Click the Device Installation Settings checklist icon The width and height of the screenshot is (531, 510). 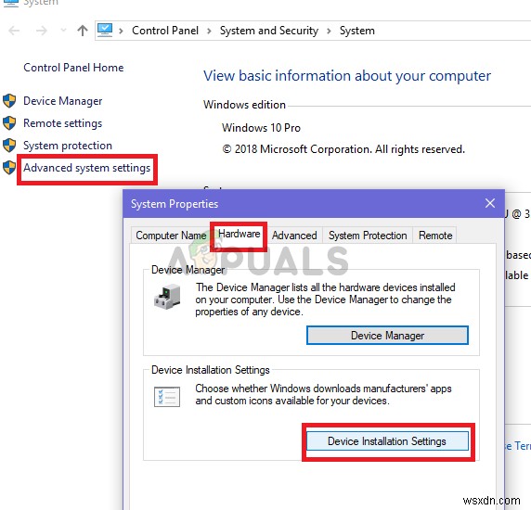[167, 397]
